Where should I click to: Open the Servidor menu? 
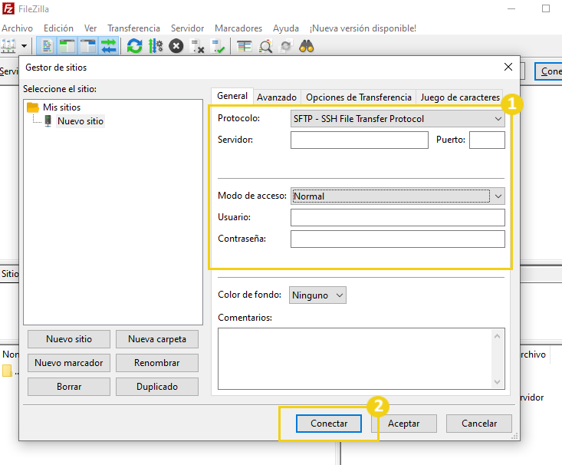pyautogui.click(x=187, y=28)
